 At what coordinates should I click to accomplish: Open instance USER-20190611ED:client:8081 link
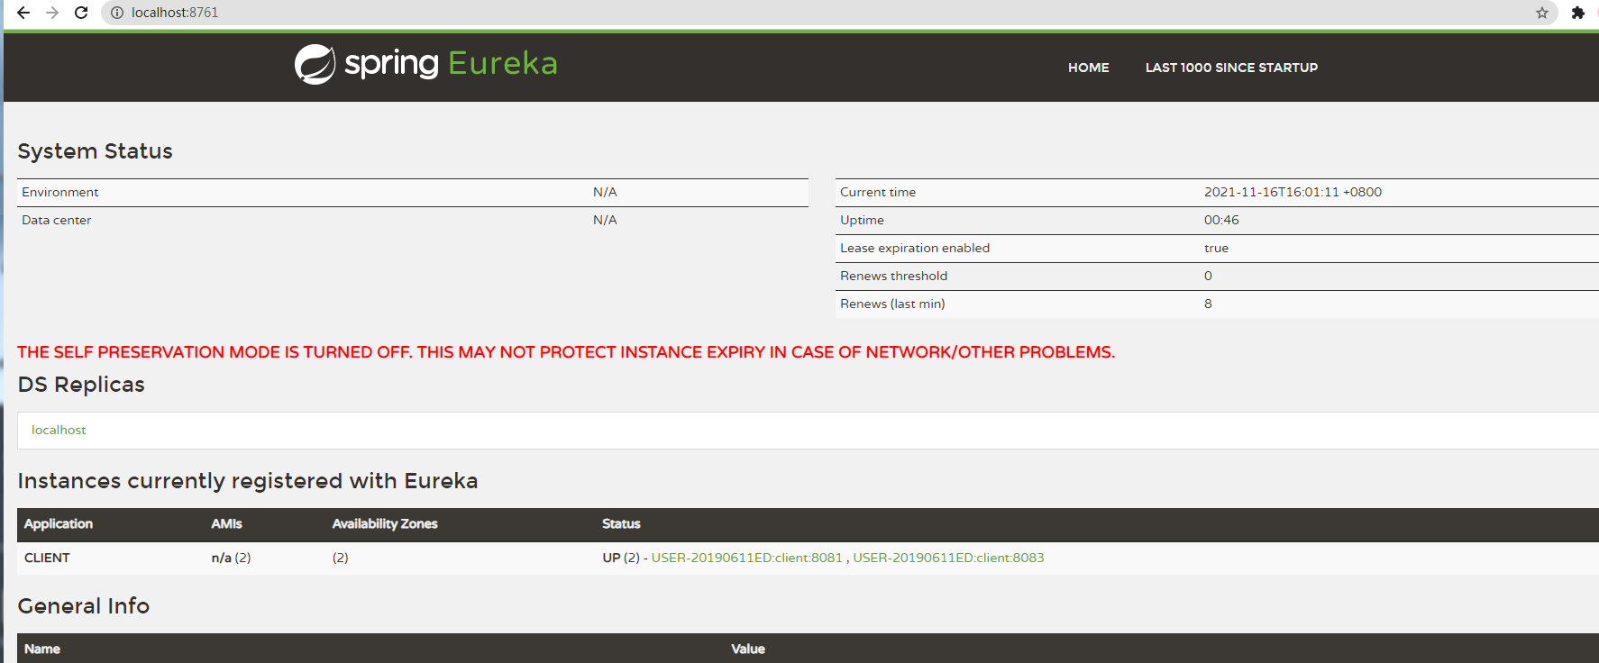coord(746,558)
